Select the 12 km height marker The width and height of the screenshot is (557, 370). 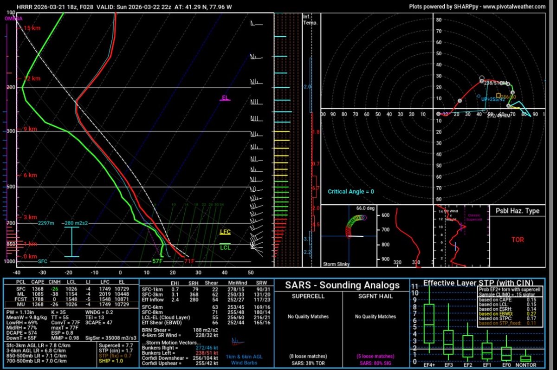click(x=32, y=78)
